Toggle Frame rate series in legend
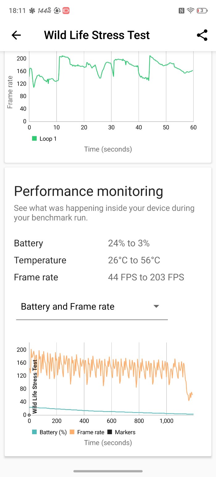 tap(87, 432)
